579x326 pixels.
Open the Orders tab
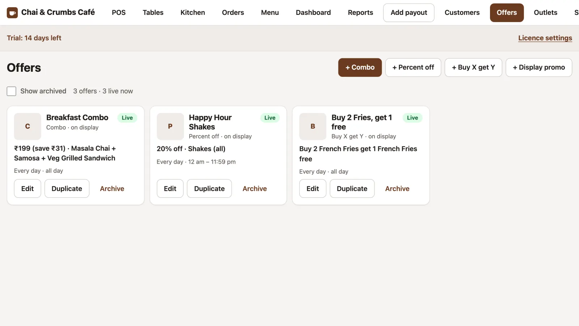point(233,13)
